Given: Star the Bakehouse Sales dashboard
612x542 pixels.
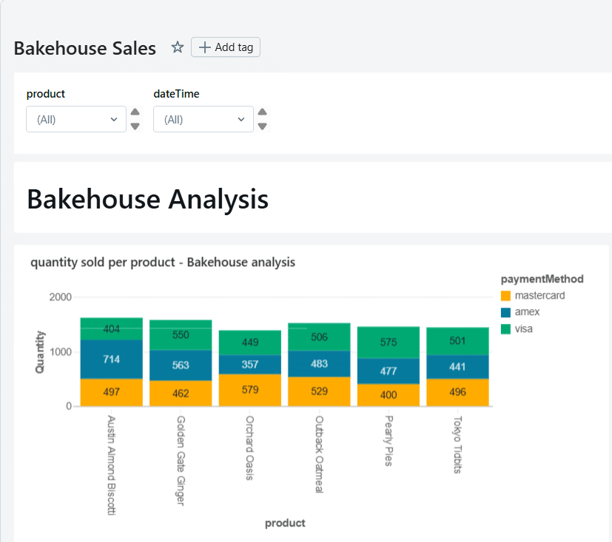Looking at the screenshot, I should (x=177, y=47).
